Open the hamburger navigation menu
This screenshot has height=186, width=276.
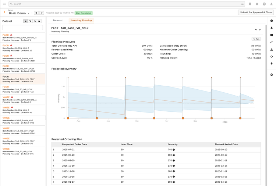point(4,4)
